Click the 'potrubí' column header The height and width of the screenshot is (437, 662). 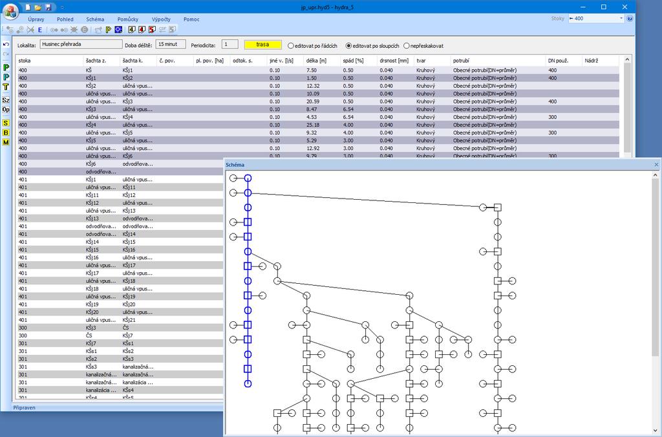[498, 61]
